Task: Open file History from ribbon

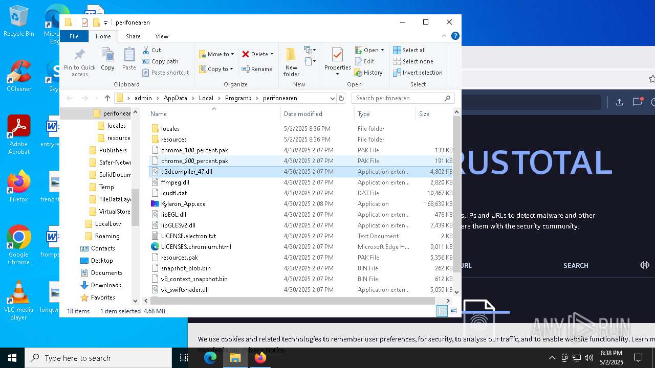Action: coord(368,73)
